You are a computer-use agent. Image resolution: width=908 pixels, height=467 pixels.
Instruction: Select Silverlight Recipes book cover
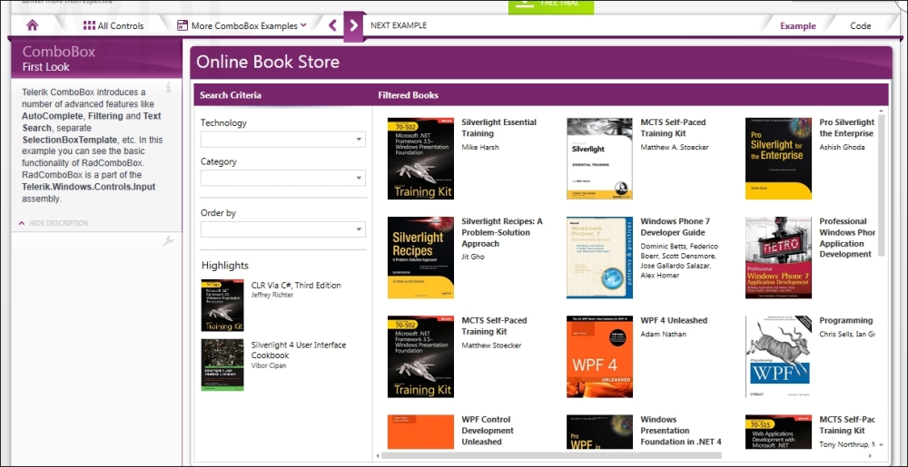[x=420, y=258]
